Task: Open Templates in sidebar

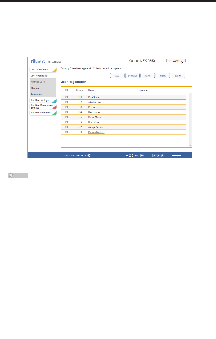Action: click(x=43, y=94)
